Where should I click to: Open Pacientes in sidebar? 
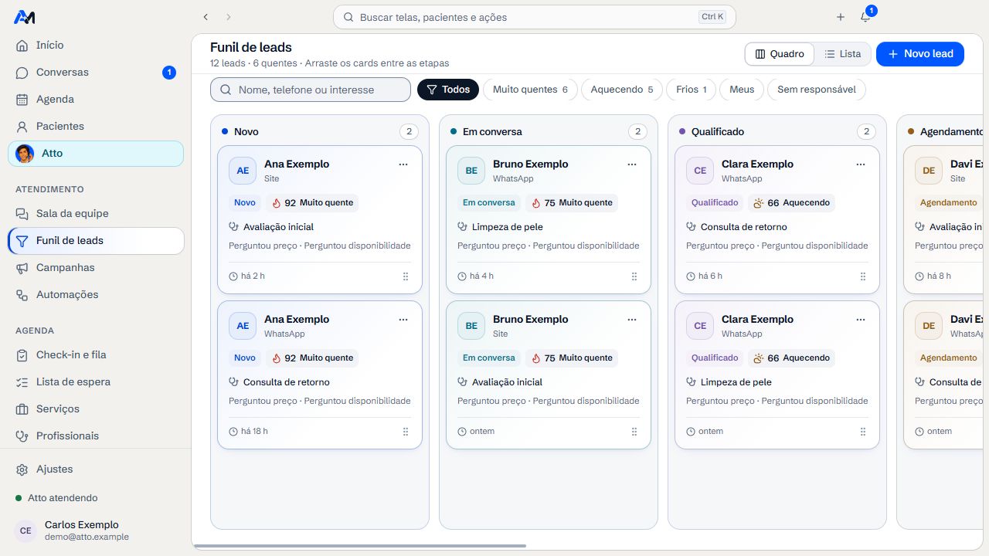click(x=96, y=127)
